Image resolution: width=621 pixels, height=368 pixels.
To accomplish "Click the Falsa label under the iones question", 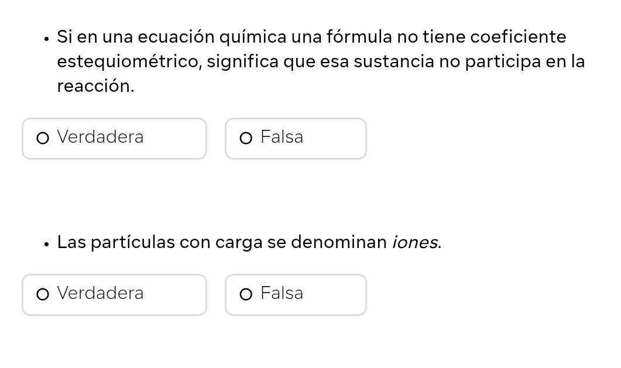I will click(282, 293).
